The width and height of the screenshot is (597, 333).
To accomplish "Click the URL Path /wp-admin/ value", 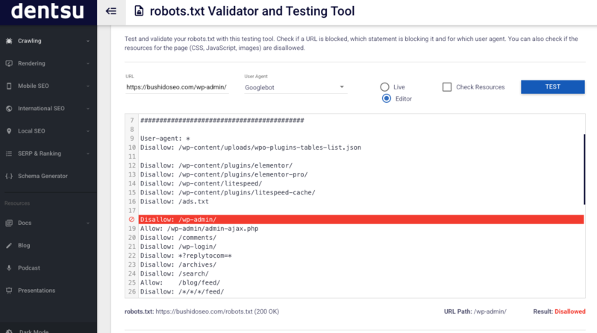I will tap(490, 311).
